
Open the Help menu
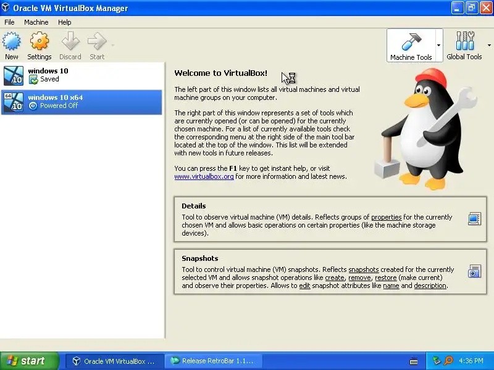65,22
